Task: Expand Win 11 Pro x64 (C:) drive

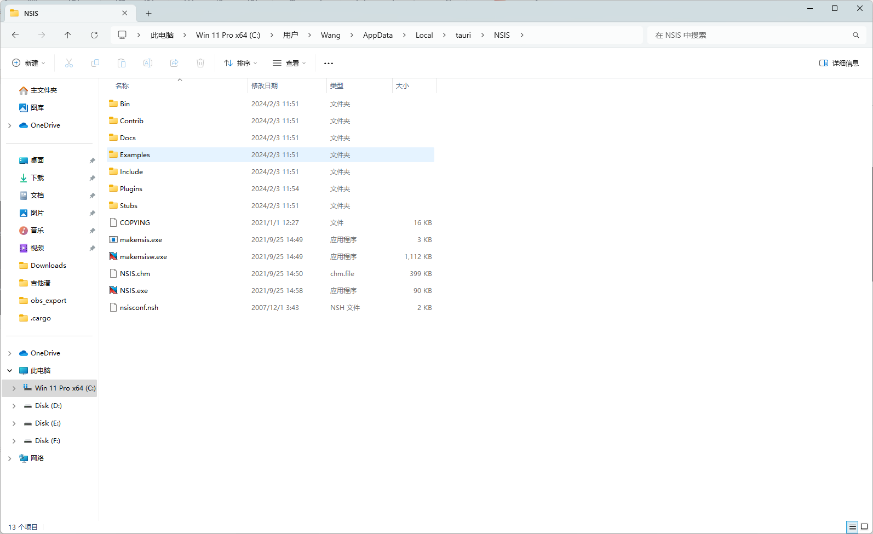Action: pos(14,388)
